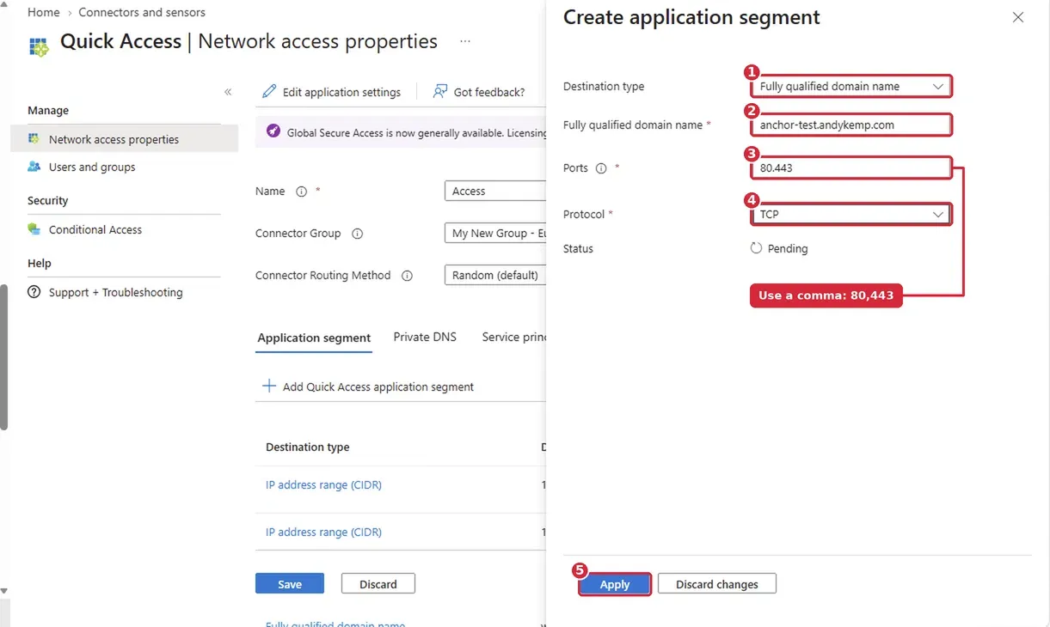This screenshot has height=627, width=1050.
Task: Click the Pending status spinner icon
Action: click(x=756, y=248)
